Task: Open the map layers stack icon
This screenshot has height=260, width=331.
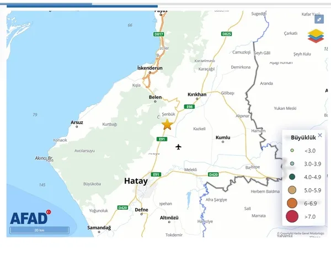Action: (x=316, y=36)
